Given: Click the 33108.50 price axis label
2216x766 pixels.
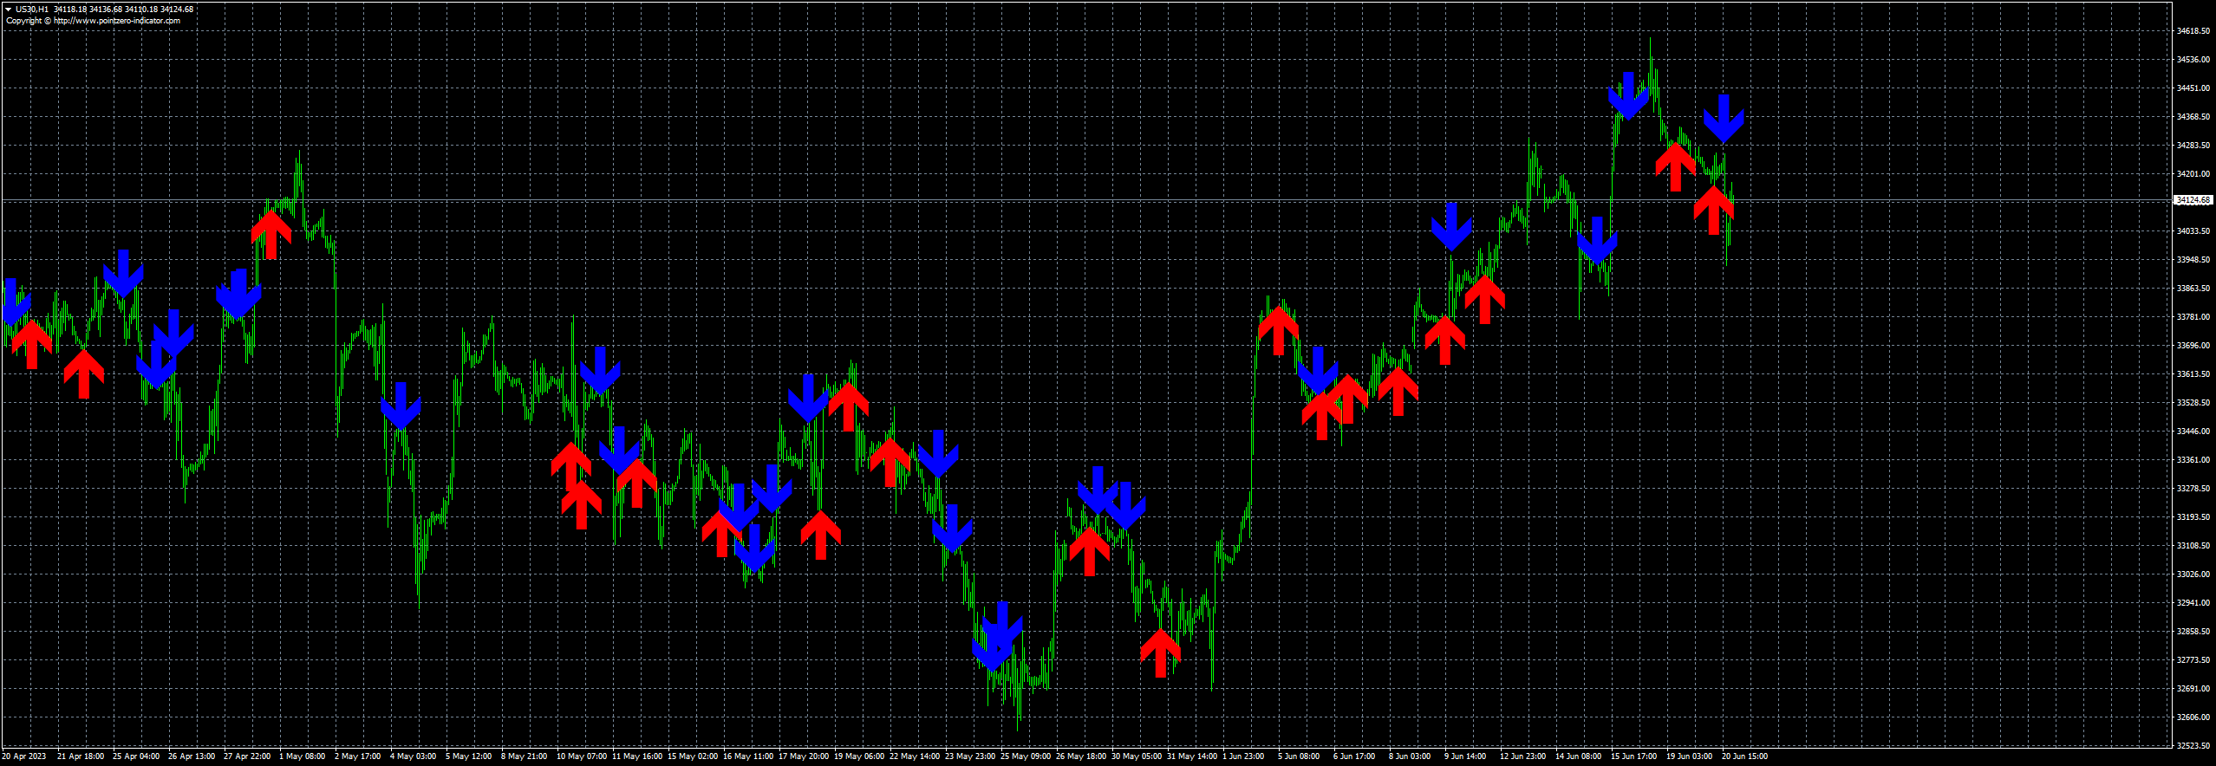Looking at the screenshot, I should pos(2194,546).
